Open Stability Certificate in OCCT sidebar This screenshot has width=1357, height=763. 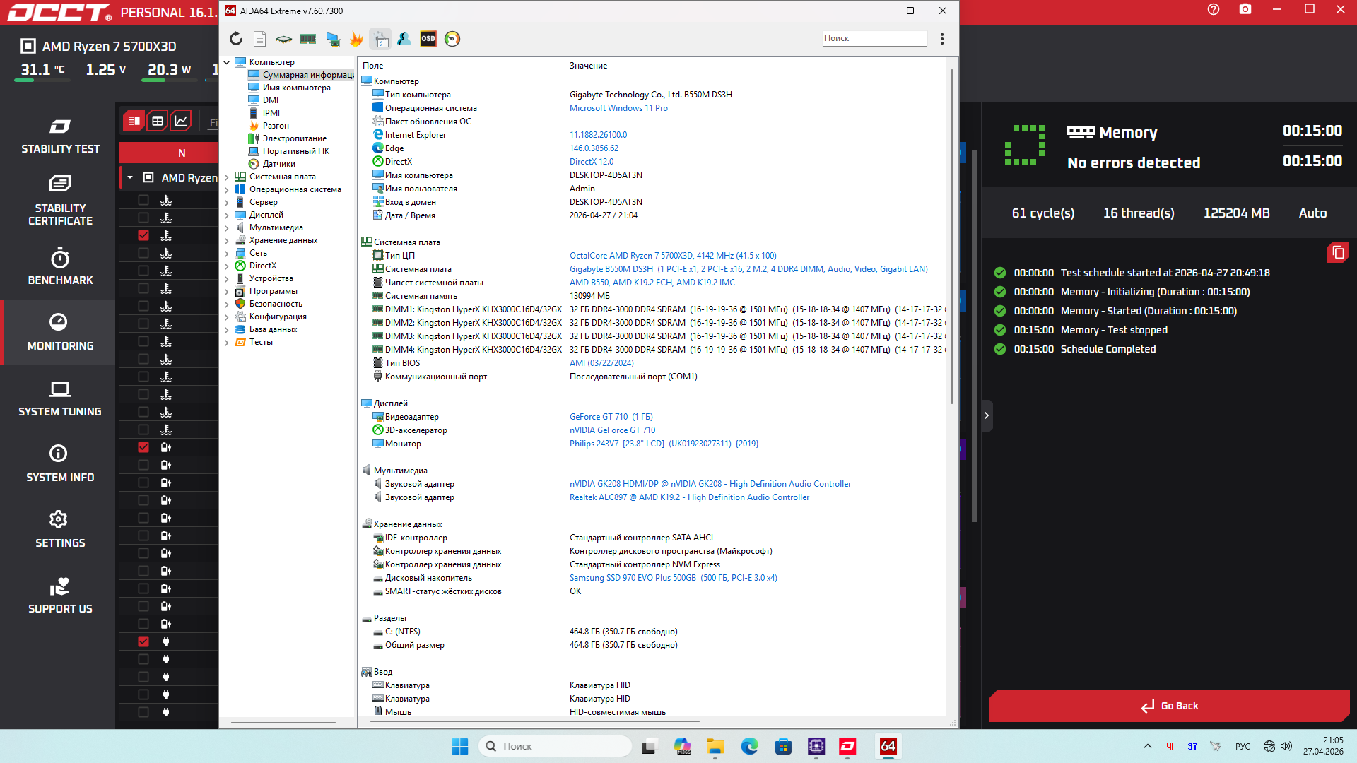(x=60, y=201)
